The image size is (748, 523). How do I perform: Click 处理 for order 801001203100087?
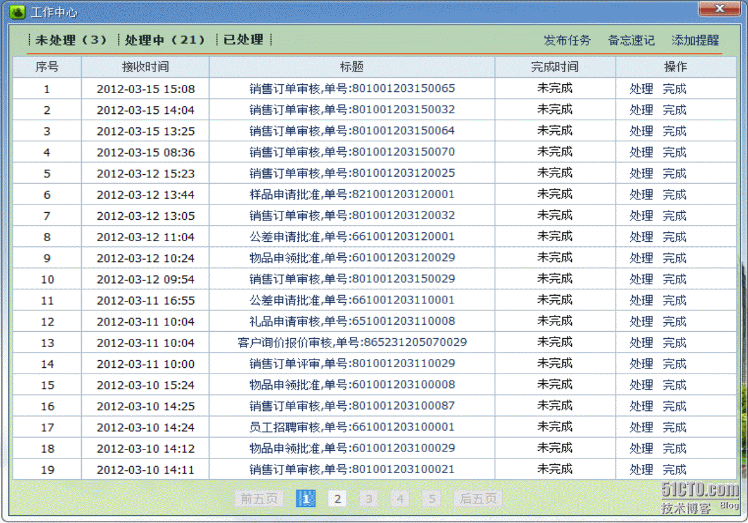pyautogui.click(x=641, y=406)
